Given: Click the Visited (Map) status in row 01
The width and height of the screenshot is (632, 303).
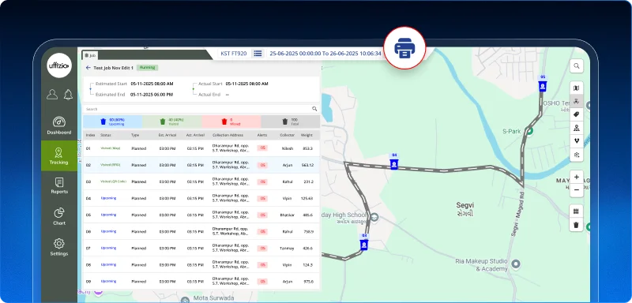Looking at the screenshot, I should tap(111, 148).
